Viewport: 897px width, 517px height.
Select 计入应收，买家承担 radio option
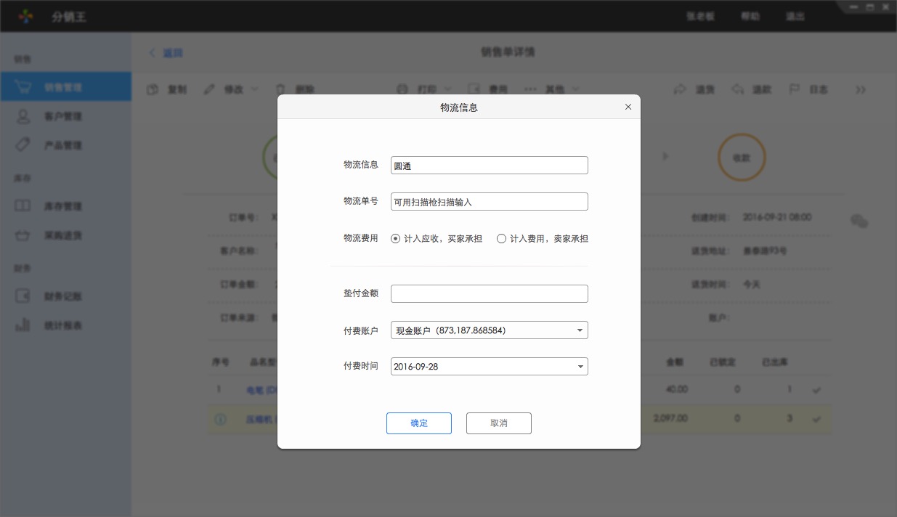(396, 238)
